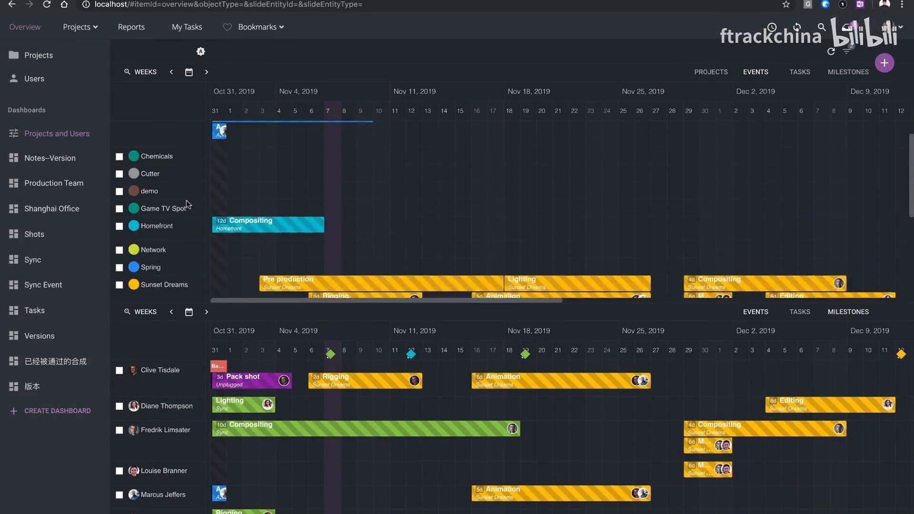Open calendar date picker in lower timeline
The image size is (914, 514).
click(189, 312)
